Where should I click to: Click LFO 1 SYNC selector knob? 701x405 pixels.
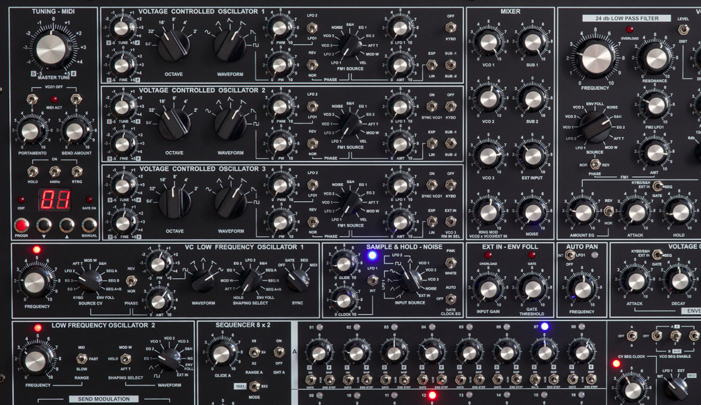pyautogui.click(x=297, y=280)
